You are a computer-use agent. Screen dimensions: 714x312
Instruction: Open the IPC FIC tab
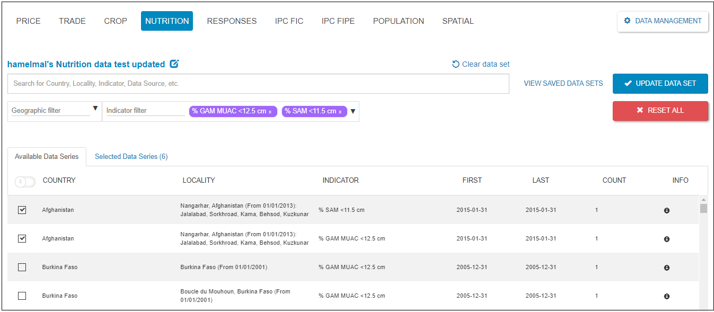(289, 21)
